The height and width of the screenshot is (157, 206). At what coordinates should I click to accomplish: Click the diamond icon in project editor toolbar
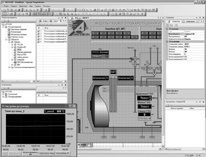pyautogui.click(x=8, y=21)
